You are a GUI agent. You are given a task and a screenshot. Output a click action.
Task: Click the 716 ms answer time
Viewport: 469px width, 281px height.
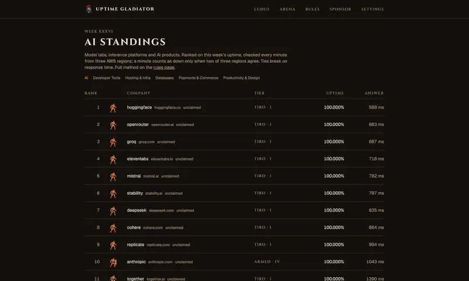(376, 158)
